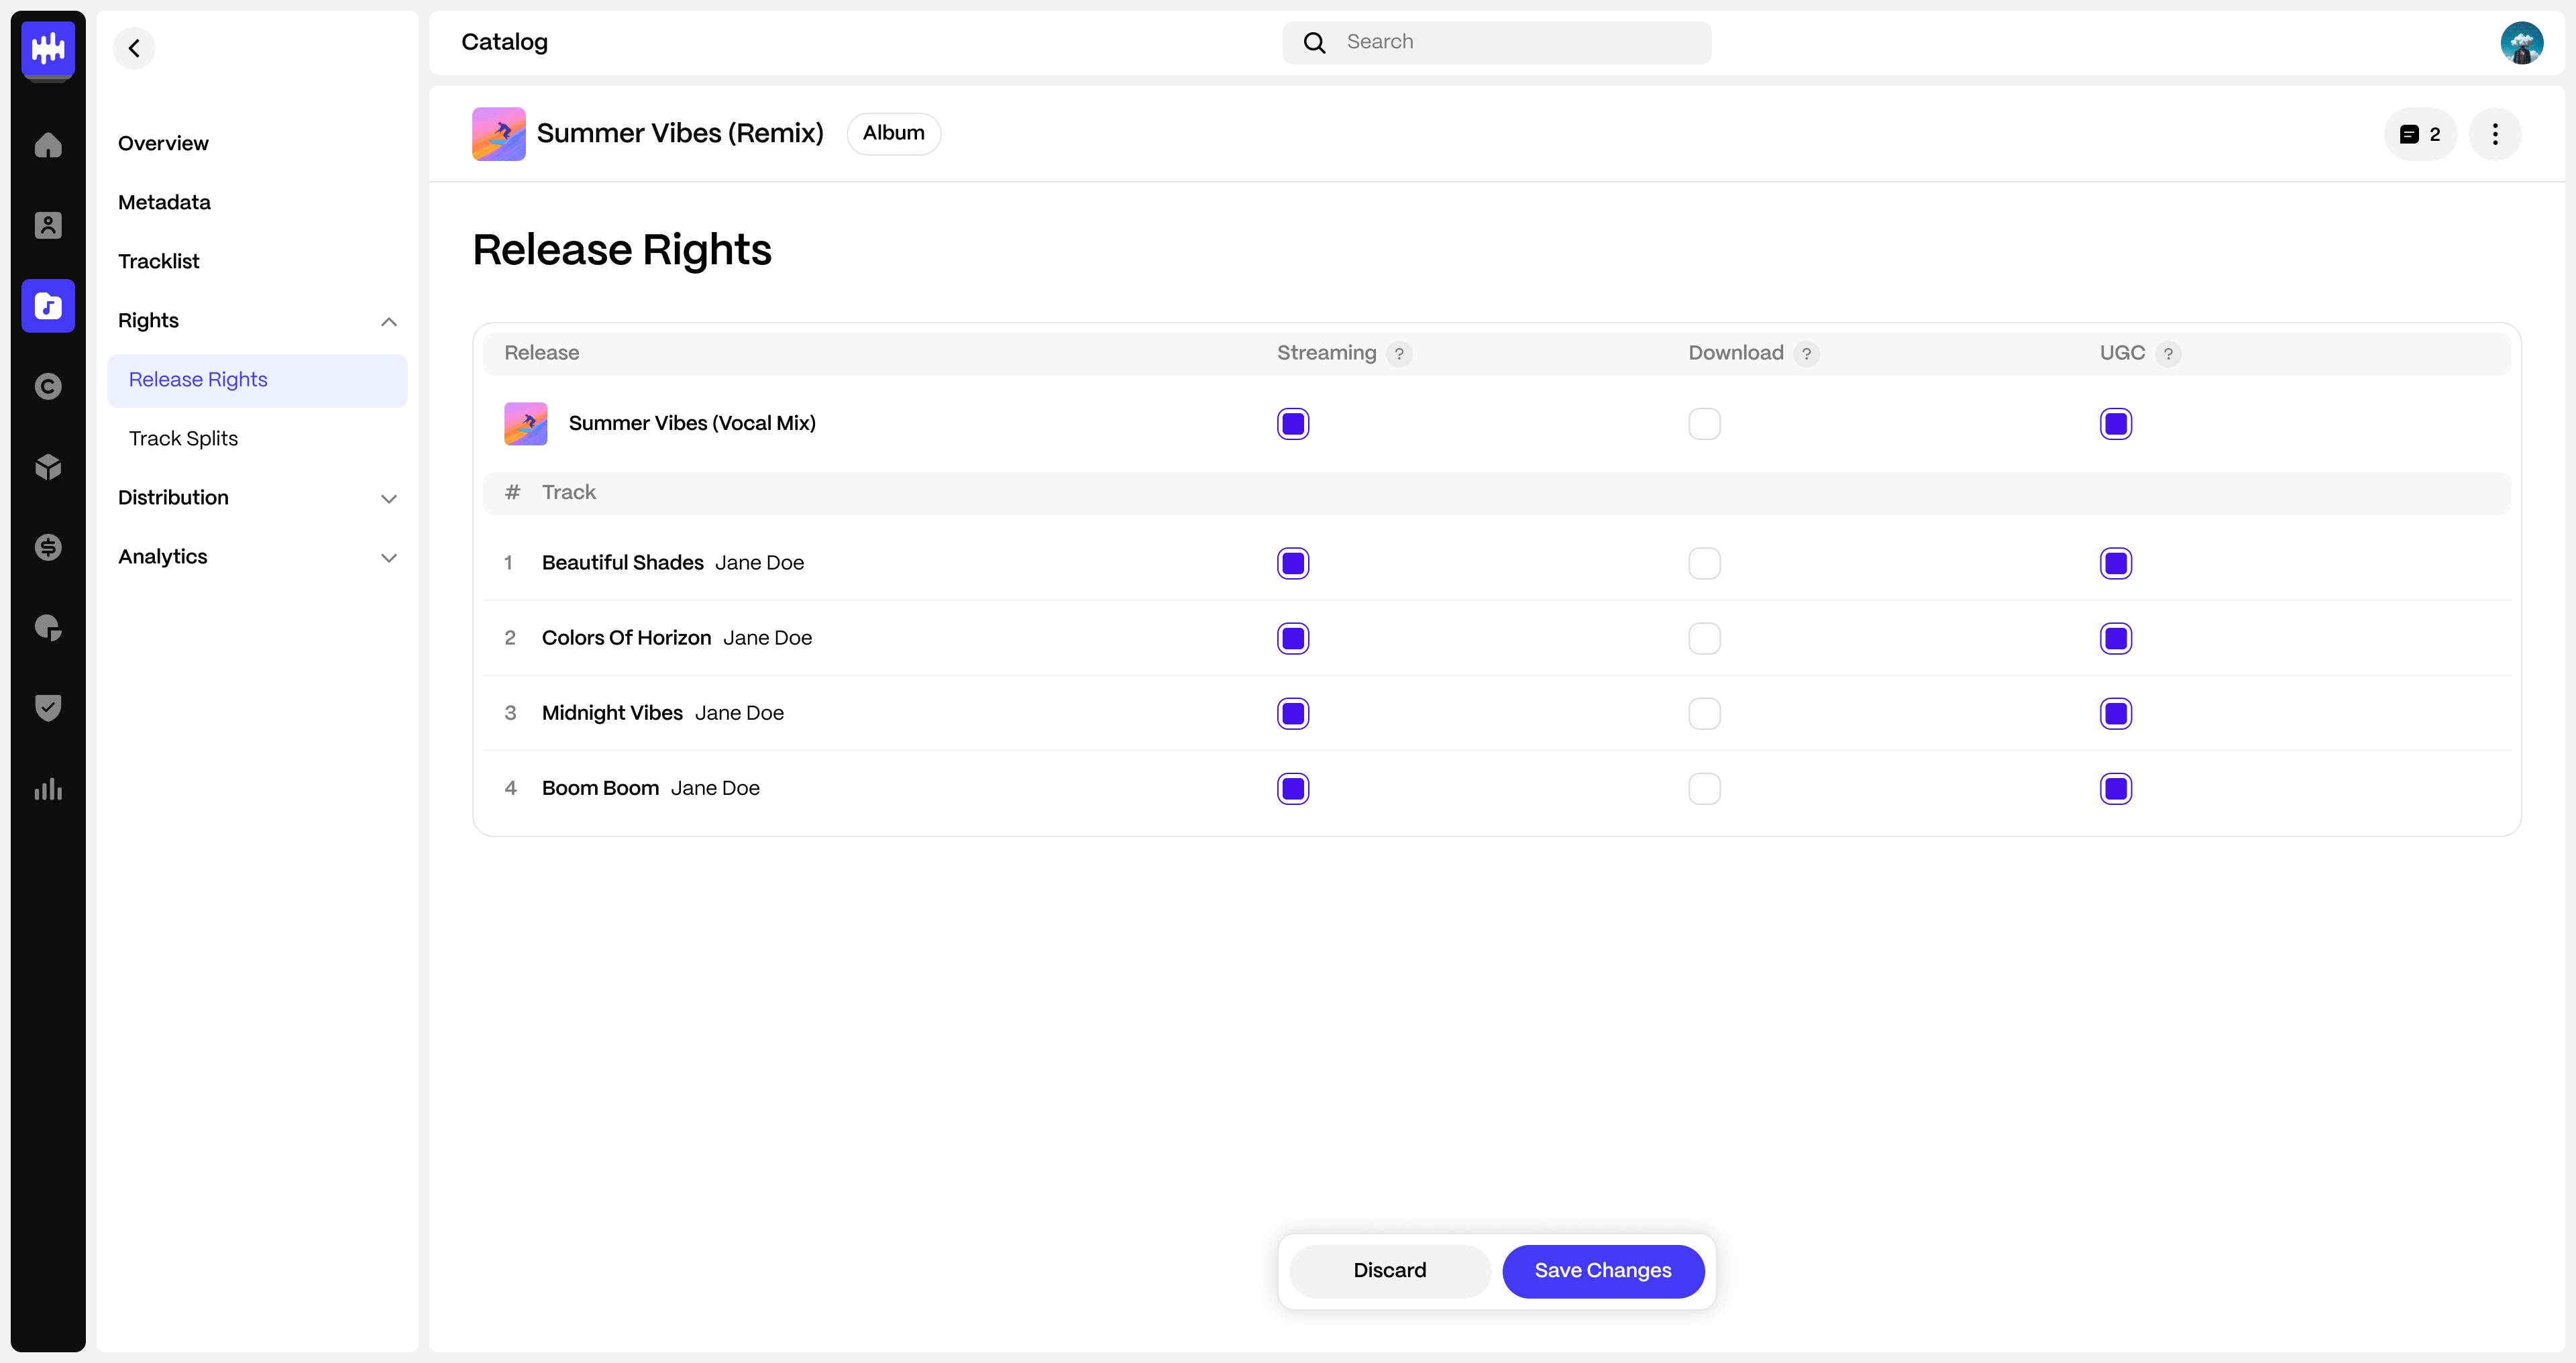
Task: Go to the Metadata page
Action: point(164,202)
